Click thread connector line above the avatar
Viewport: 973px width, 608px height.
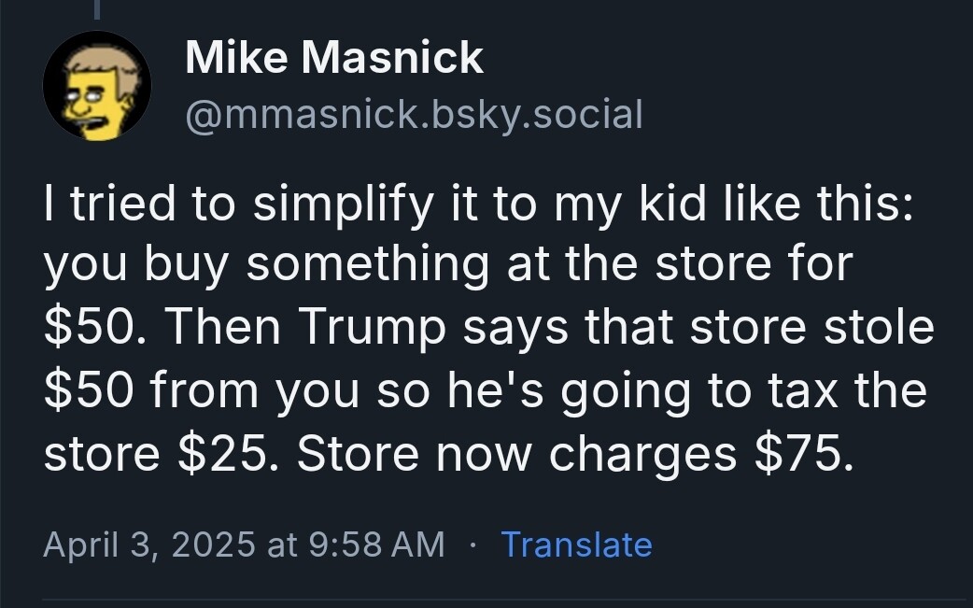97,9
